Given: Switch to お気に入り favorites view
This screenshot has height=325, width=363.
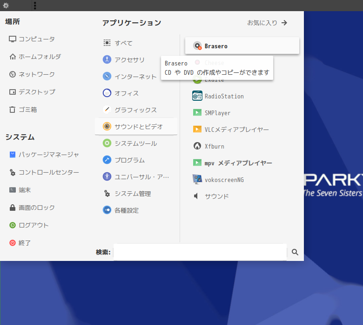Looking at the screenshot, I should (x=267, y=23).
